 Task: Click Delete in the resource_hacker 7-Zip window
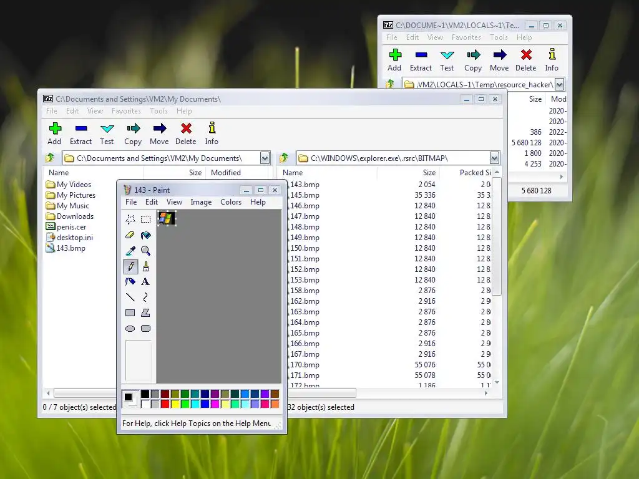click(x=525, y=60)
